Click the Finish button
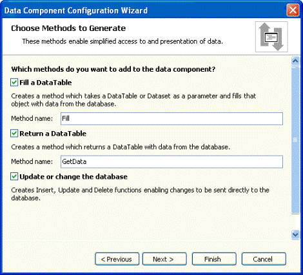This screenshot has height=275, width=303. (x=214, y=259)
